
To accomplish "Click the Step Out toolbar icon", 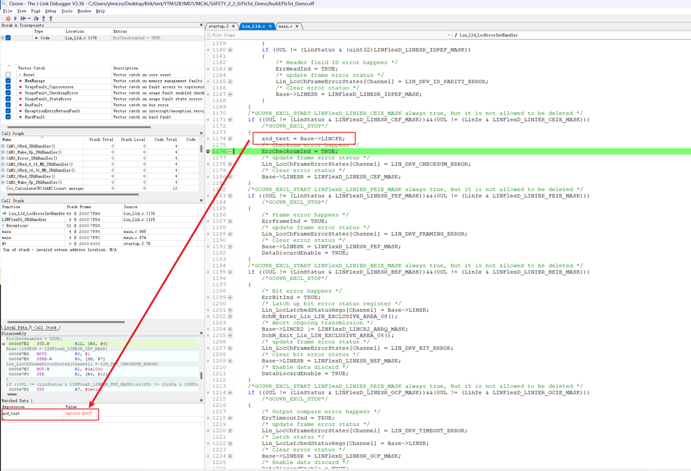I will point(51,18).
